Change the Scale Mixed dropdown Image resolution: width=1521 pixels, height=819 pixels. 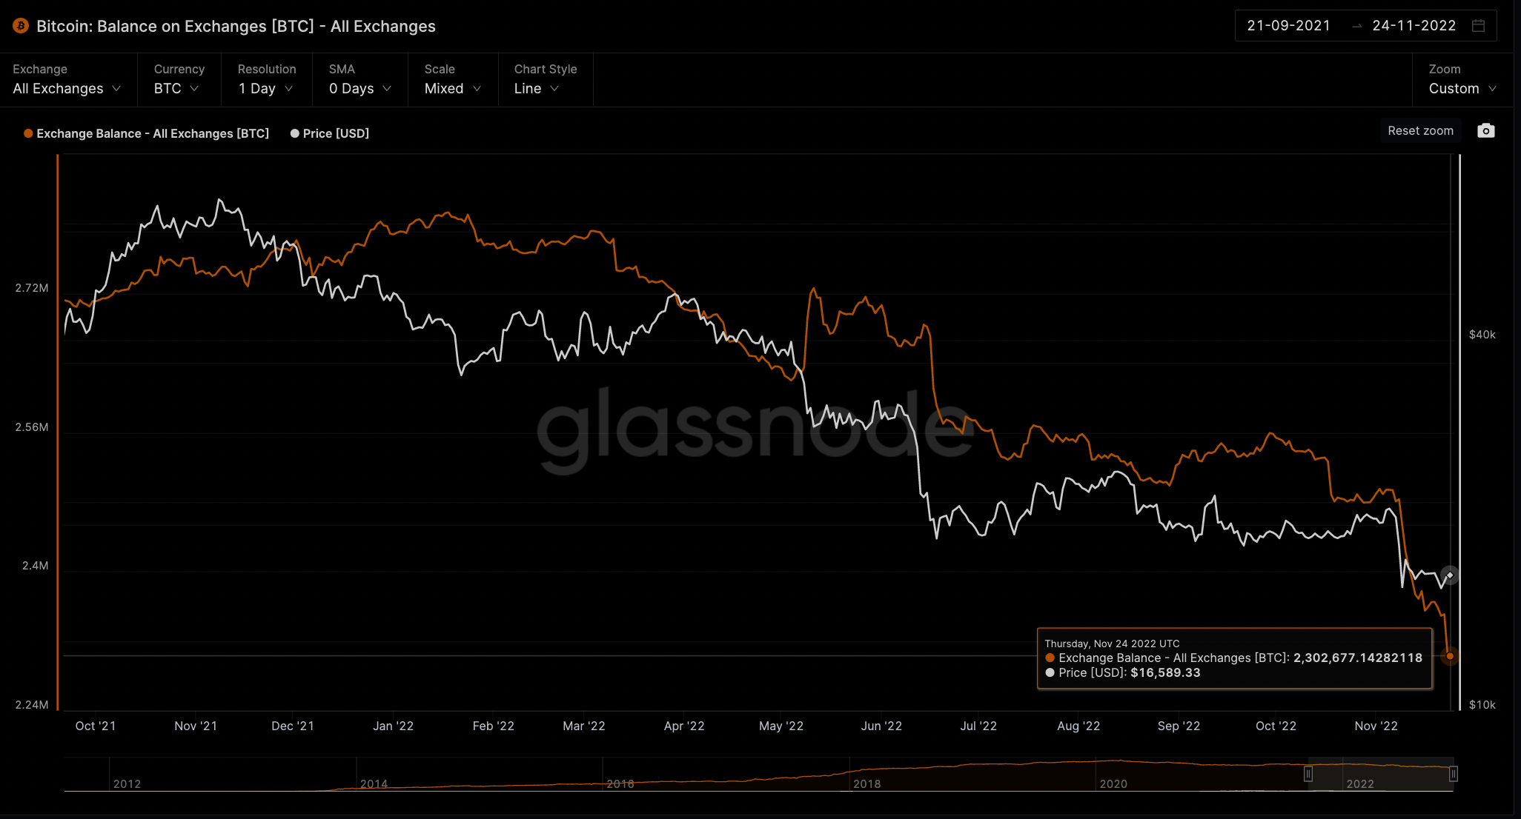tap(452, 88)
